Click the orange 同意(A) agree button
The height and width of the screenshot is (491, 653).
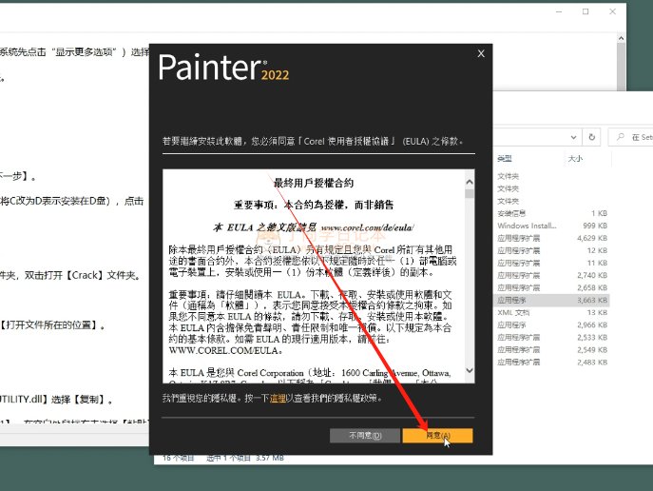(x=437, y=436)
